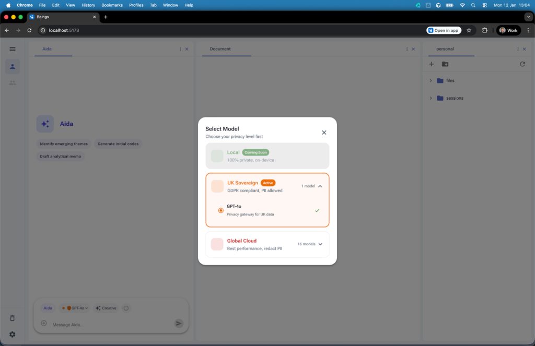Screen dimensions: 535x346
Task: Open the sidebar trash bin
Action: 13,318
